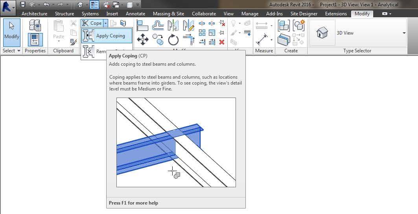This screenshot has height=214, width=418.
Task: Toggle the Properties palette button
Action: click(x=35, y=39)
